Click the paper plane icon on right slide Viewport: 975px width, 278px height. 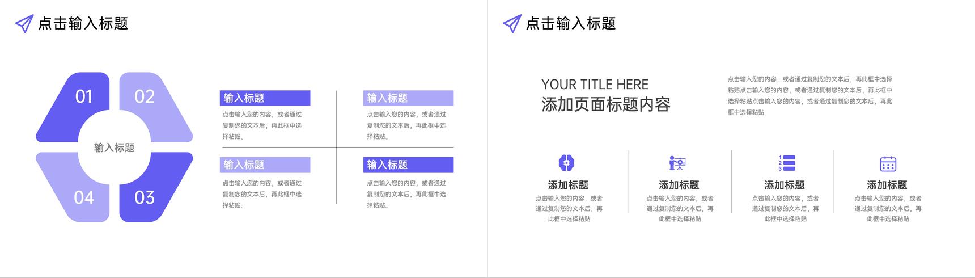click(x=512, y=24)
